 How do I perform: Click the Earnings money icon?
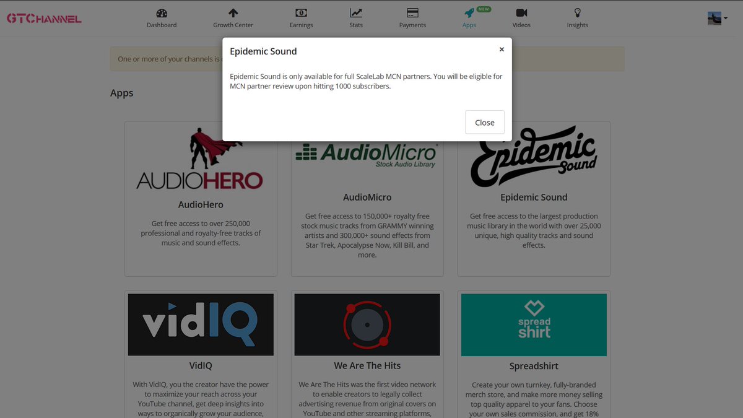(301, 13)
